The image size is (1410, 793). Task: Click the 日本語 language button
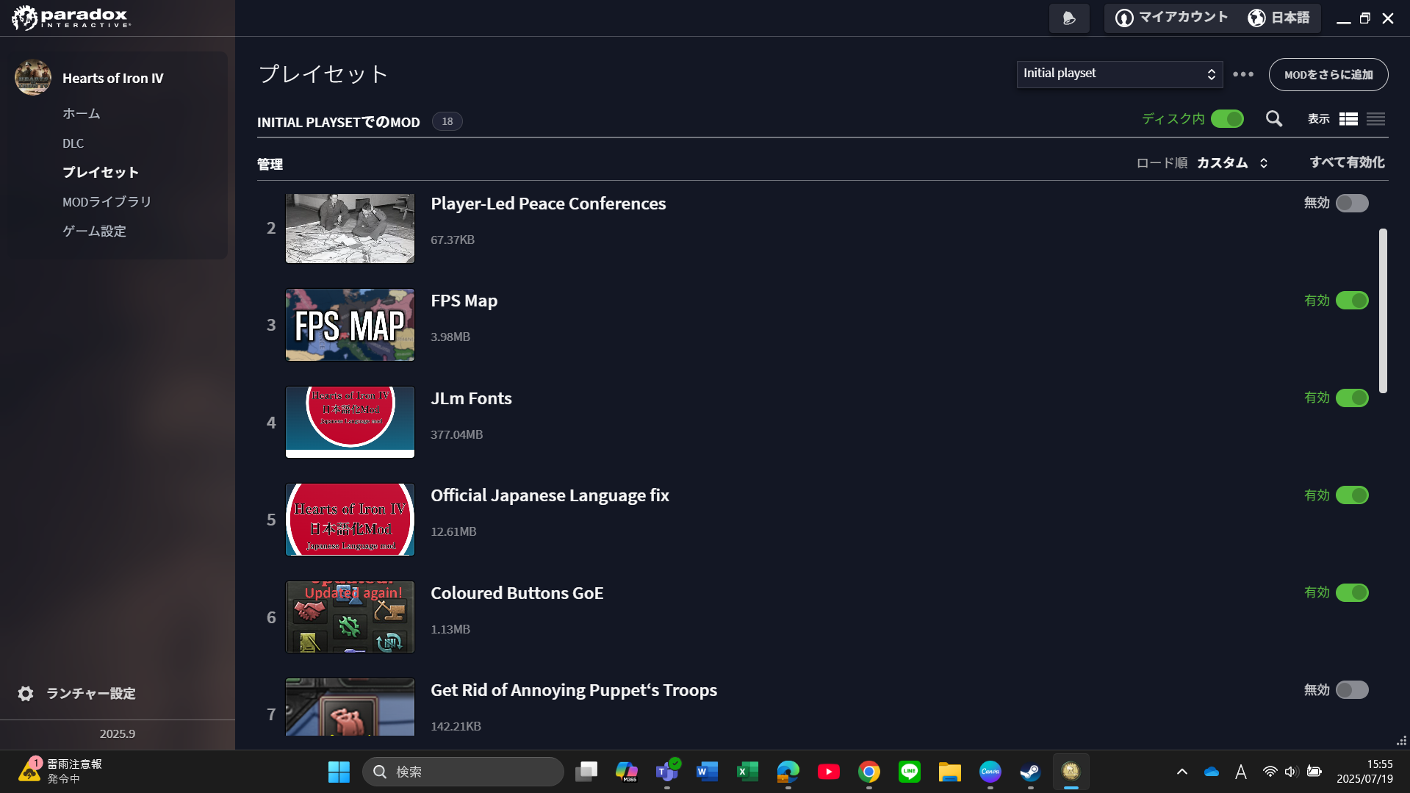tap(1279, 18)
